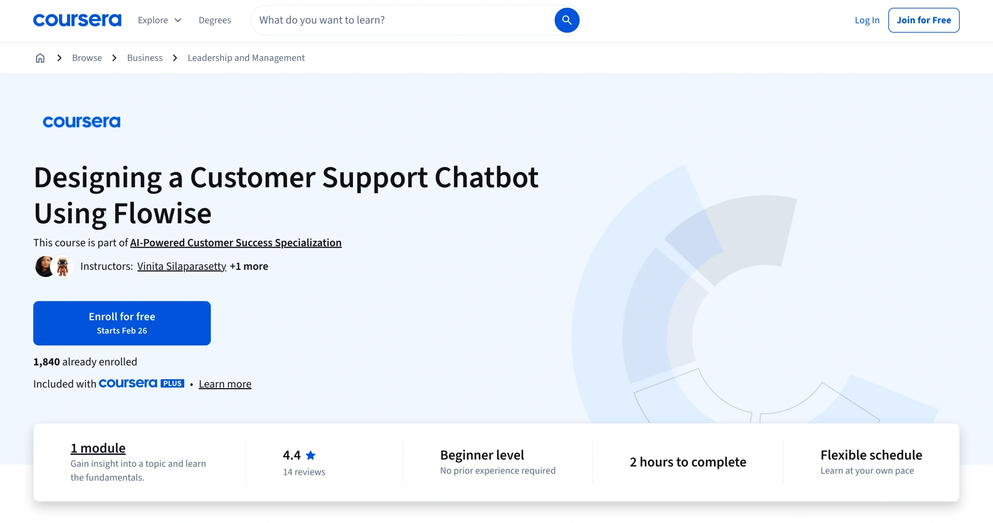This screenshot has width=993, height=523.
Task: Click Enroll for free
Action: (121, 323)
